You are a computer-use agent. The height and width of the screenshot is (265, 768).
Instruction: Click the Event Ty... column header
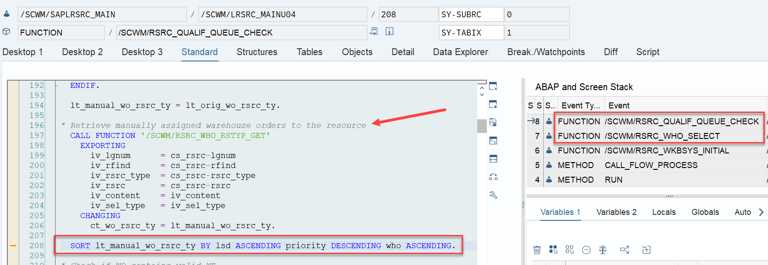[x=580, y=106]
